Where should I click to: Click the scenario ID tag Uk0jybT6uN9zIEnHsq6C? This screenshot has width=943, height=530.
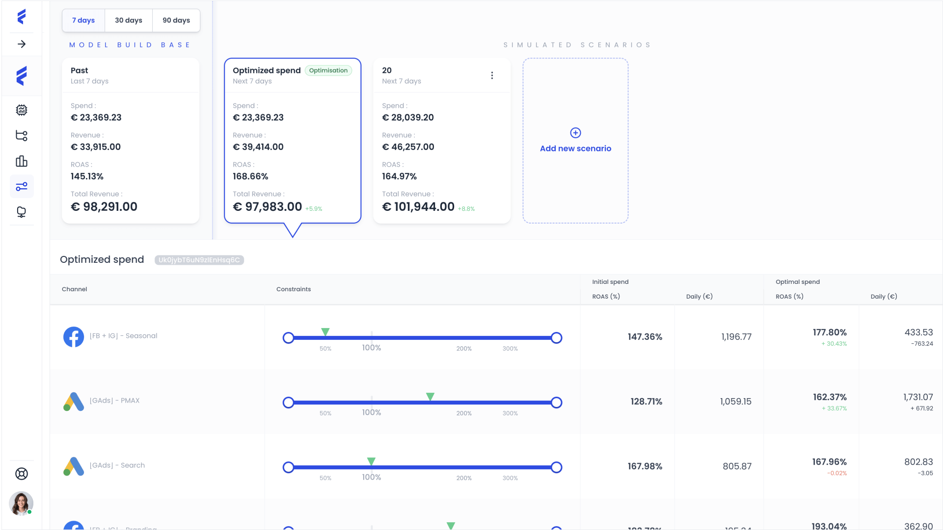(199, 260)
